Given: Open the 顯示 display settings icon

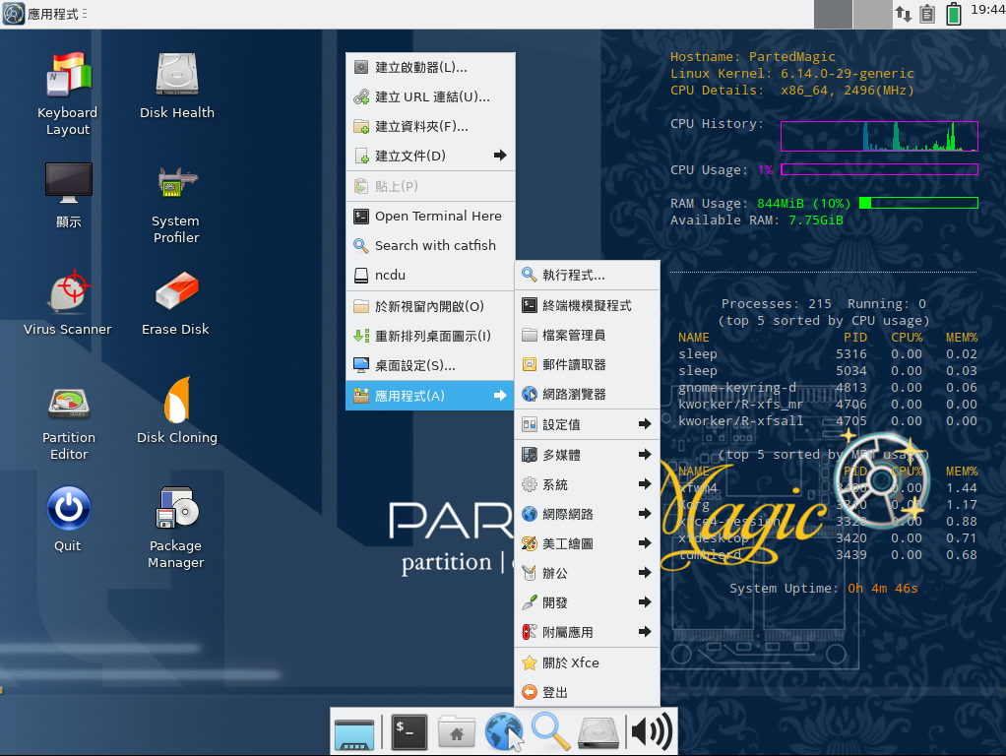Looking at the screenshot, I should coord(69,195).
